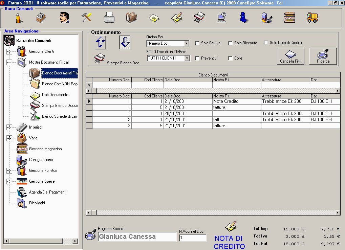Click the upper grid scrollbar left arrow
The width and height of the screenshot is (345, 250).
[89, 91]
